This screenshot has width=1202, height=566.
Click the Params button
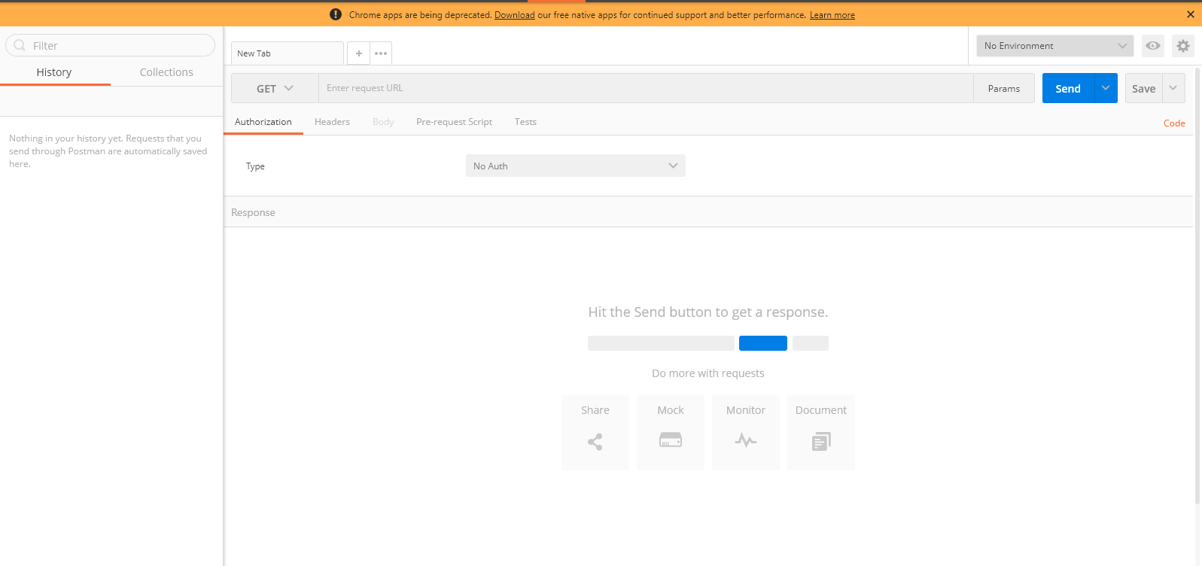[x=1004, y=88]
